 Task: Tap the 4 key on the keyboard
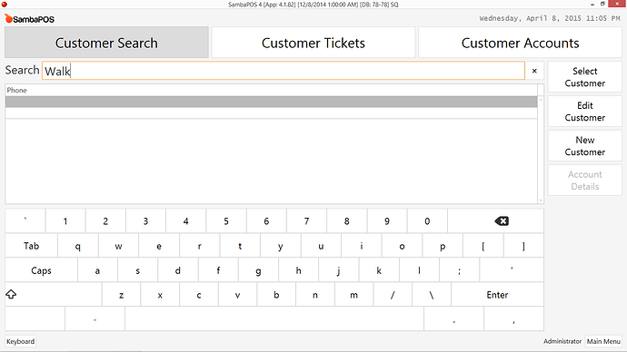(186, 220)
